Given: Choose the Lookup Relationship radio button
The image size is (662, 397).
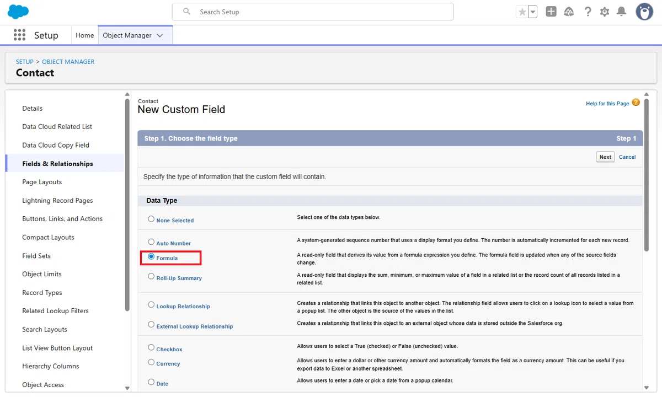Looking at the screenshot, I should [151, 304].
